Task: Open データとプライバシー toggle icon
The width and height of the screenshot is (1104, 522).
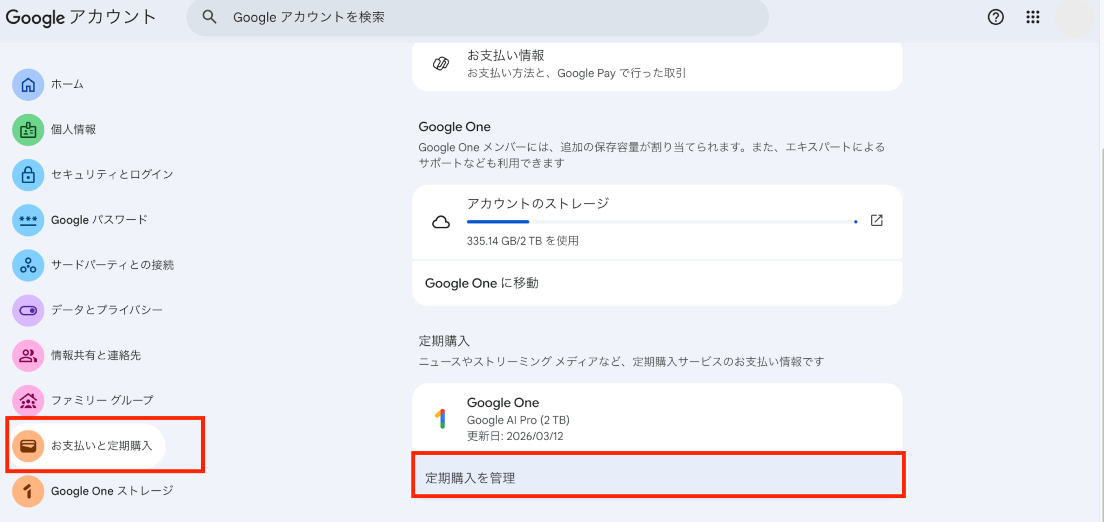Action: (28, 310)
